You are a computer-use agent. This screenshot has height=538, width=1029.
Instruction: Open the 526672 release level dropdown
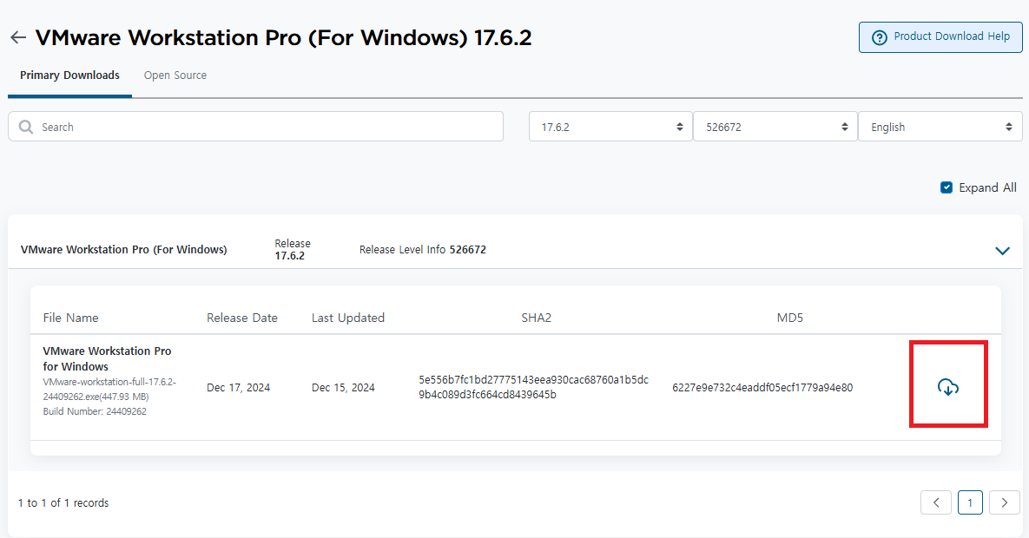775,127
